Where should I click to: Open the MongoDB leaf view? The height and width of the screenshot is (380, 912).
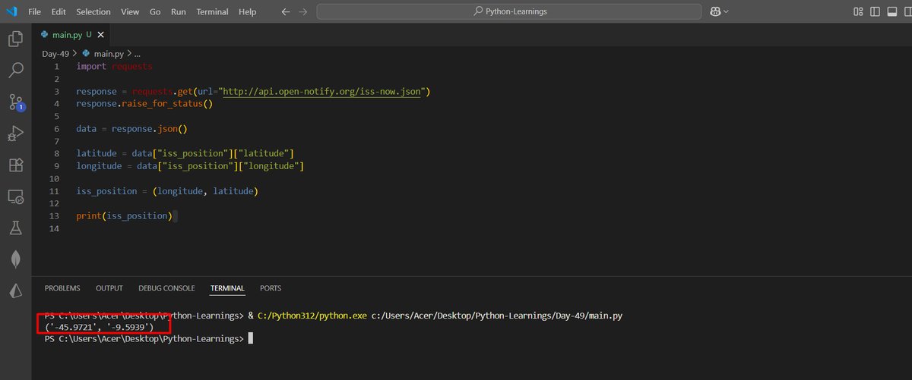pyautogui.click(x=15, y=259)
